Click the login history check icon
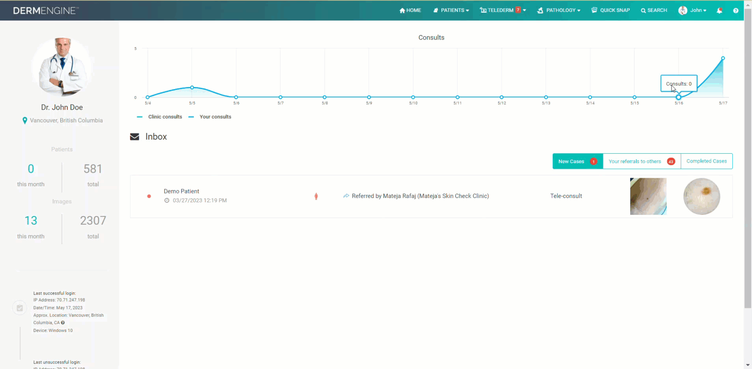Screen dimensions: 752x369 coord(20,308)
